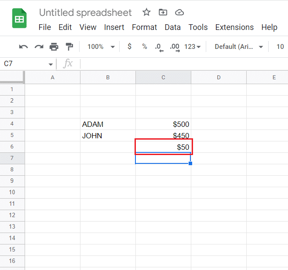Select column E header
The height and width of the screenshot is (270, 288).
267,78
